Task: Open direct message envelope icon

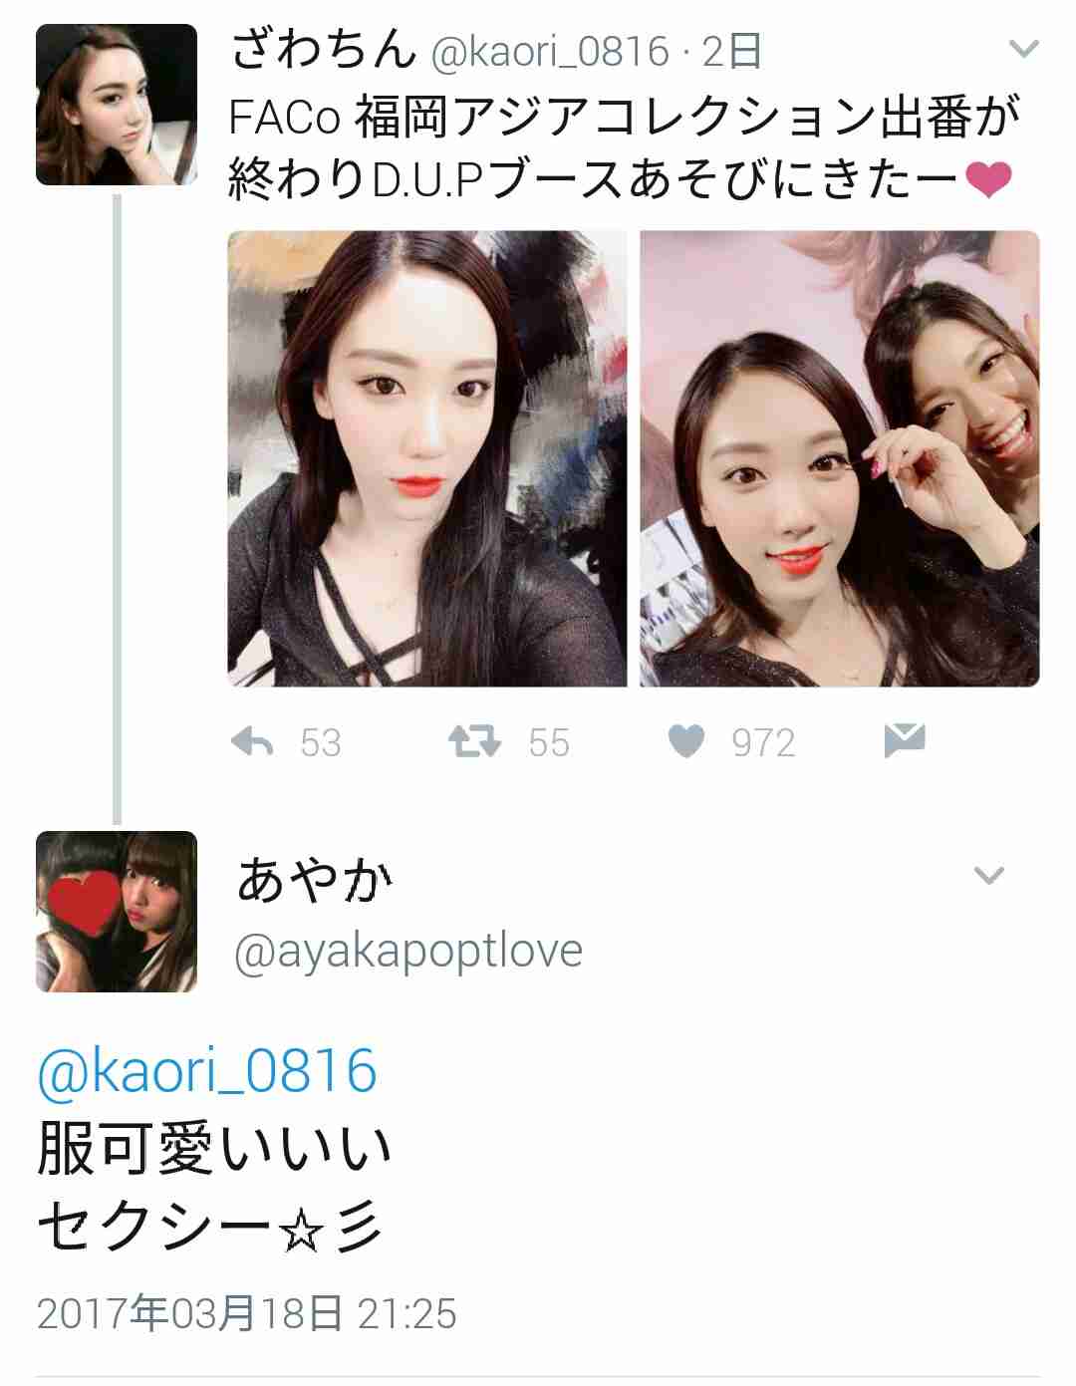Action: coord(905,741)
